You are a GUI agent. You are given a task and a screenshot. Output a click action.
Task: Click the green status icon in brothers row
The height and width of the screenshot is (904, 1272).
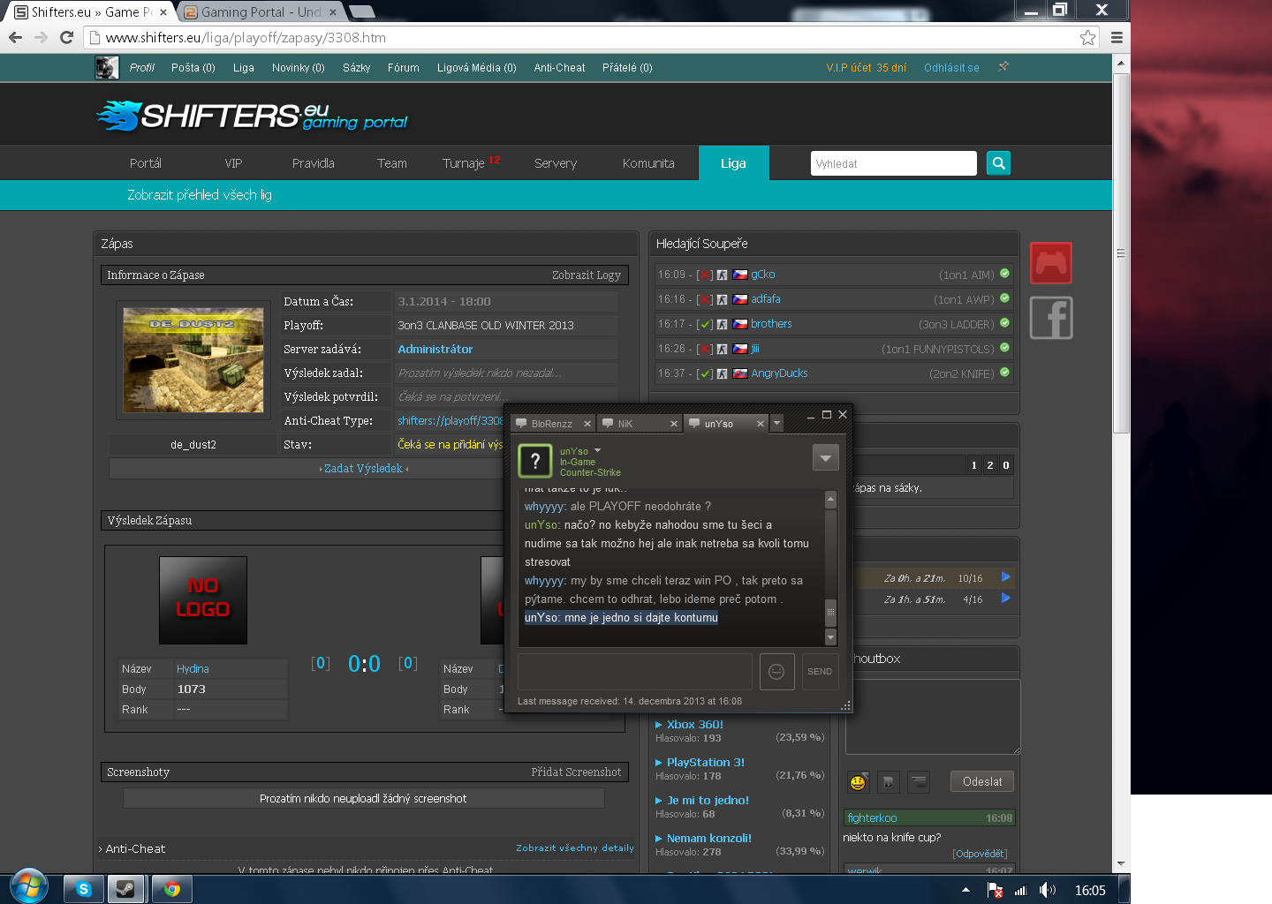[1004, 323]
